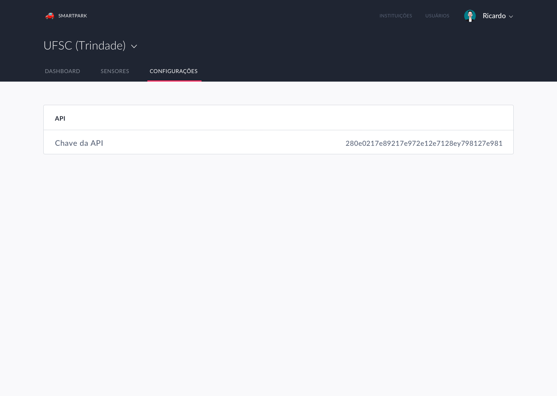Click empty page area below the API card
This screenshot has width=557, height=396.
pos(278,271)
